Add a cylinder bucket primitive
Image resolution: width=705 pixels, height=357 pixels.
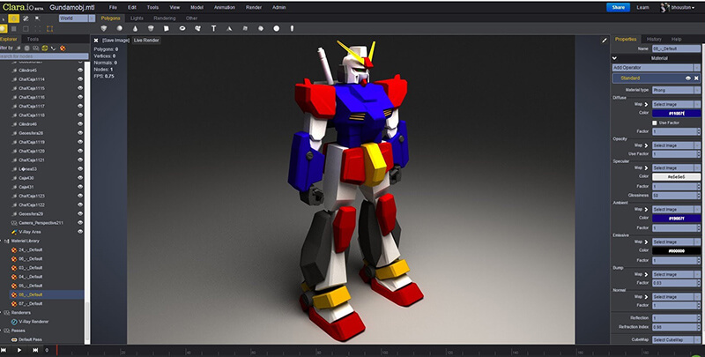tap(151, 28)
